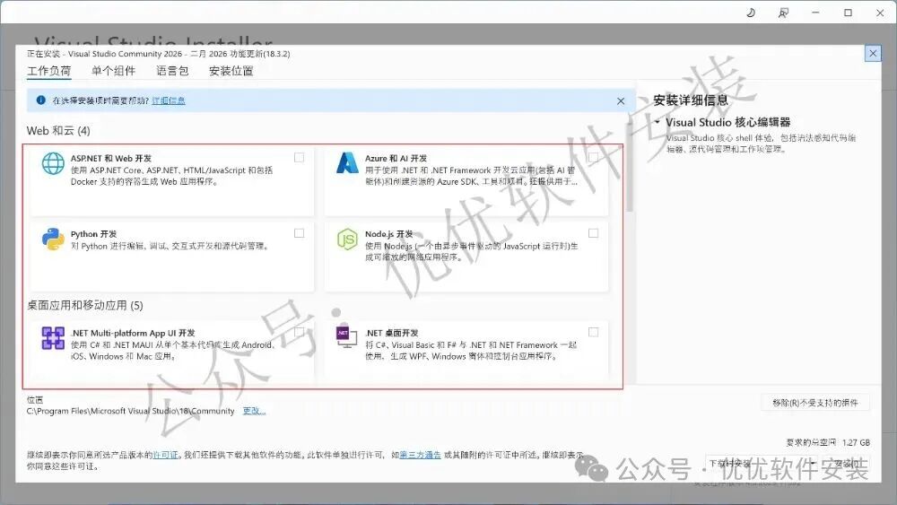Click the .NET 桌面开发 monitor icon

pyautogui.click(x=346, y=337)
